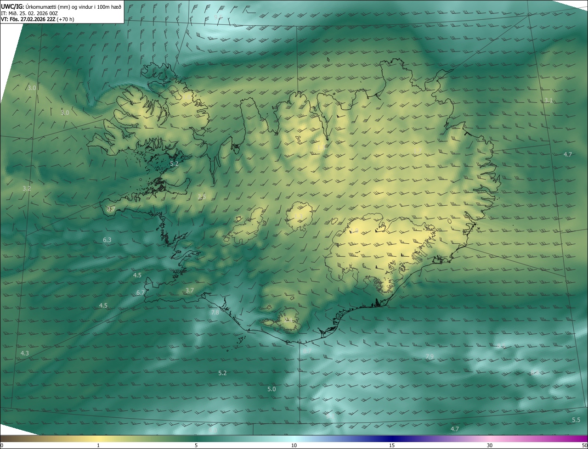The image size is (588, 449).
Task: Select the IT: Mið. 25. 02. 2026 00Z line
Action: 29,13
